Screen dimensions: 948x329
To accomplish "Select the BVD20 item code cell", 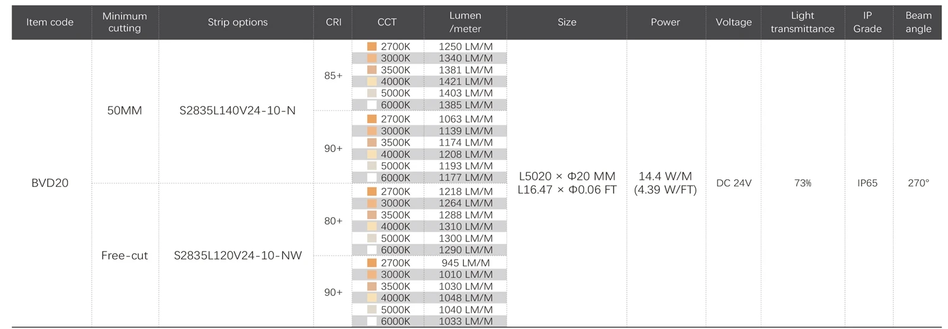I will pyautogui.click(x=50, y=183).
